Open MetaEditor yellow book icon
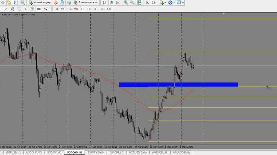The height and width of the screenshot is (155, 277). (56, 3)
